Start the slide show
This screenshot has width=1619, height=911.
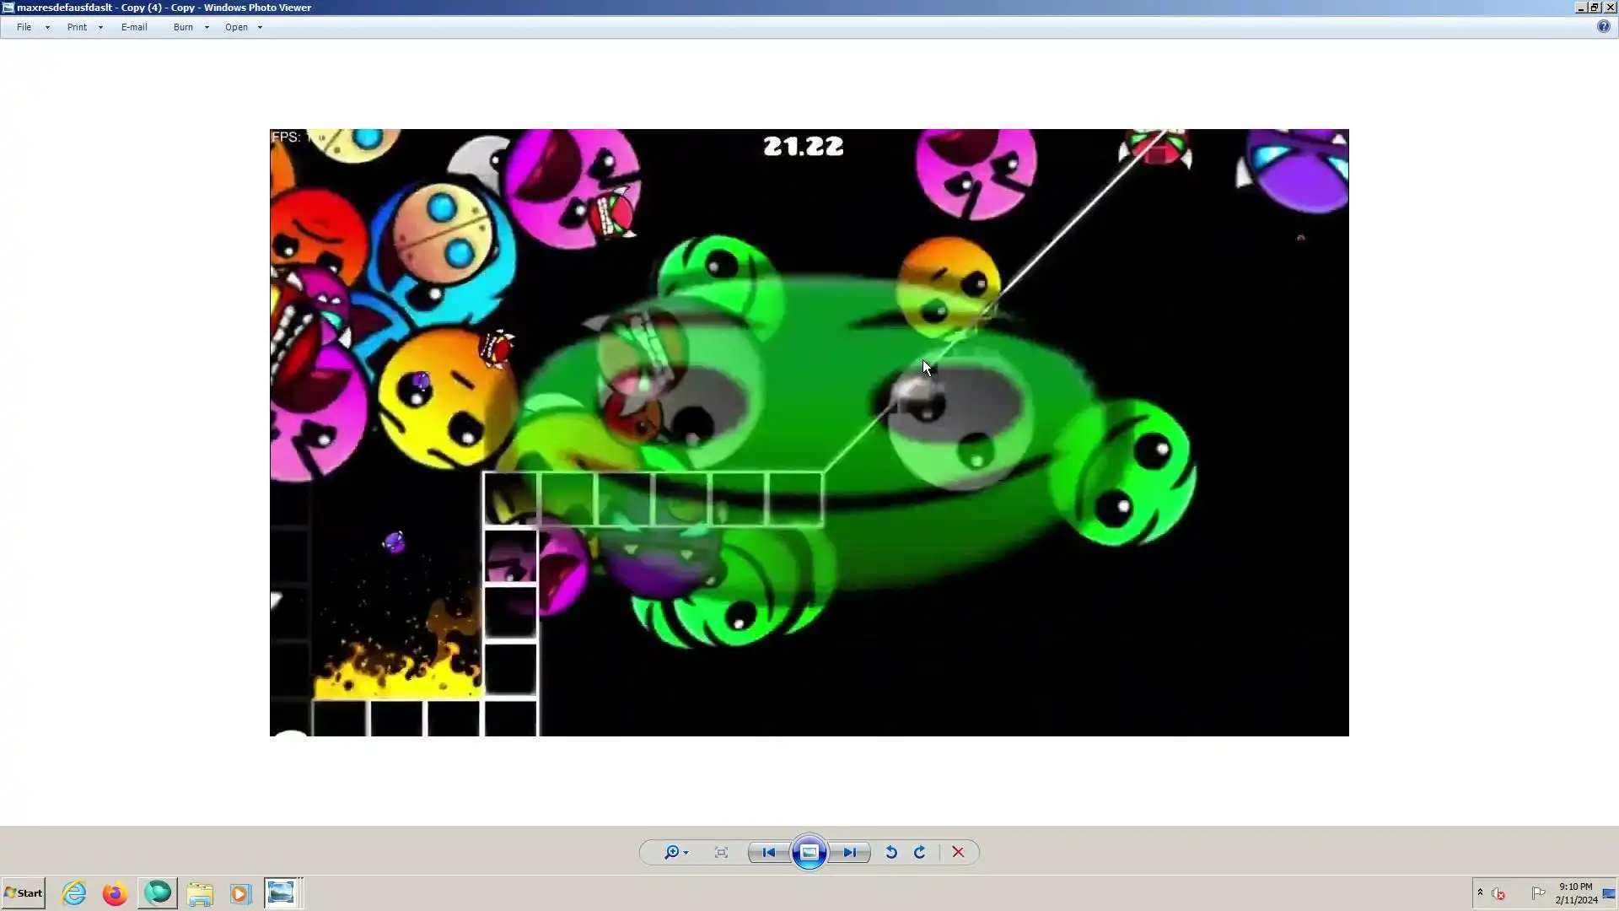[809, 852]
